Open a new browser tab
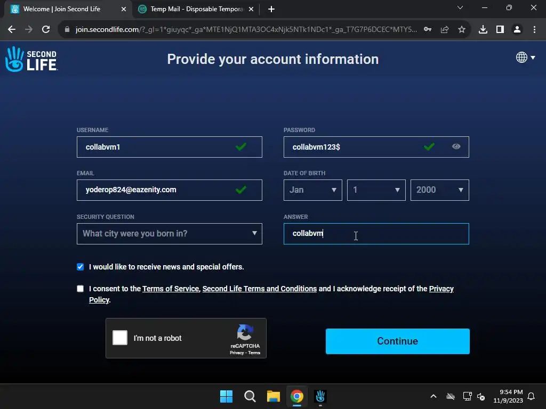Image resolution: width=546 pixels, height=409 pixels. [271, 9]
